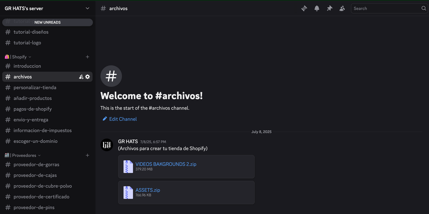Image resolution: width=429 pixels, height=214 pixels.
Task: Open GR HATS's server dropdown menu
Action: 87,8
